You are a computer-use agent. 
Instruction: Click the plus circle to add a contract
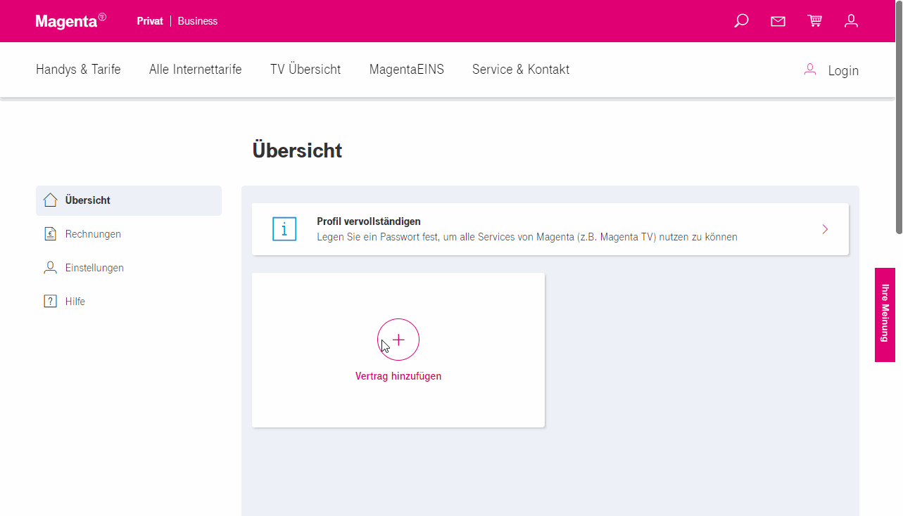coord(398,340)
